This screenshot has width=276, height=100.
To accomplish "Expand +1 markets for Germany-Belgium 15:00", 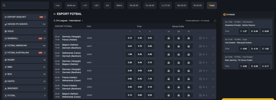I will [205, 63].
